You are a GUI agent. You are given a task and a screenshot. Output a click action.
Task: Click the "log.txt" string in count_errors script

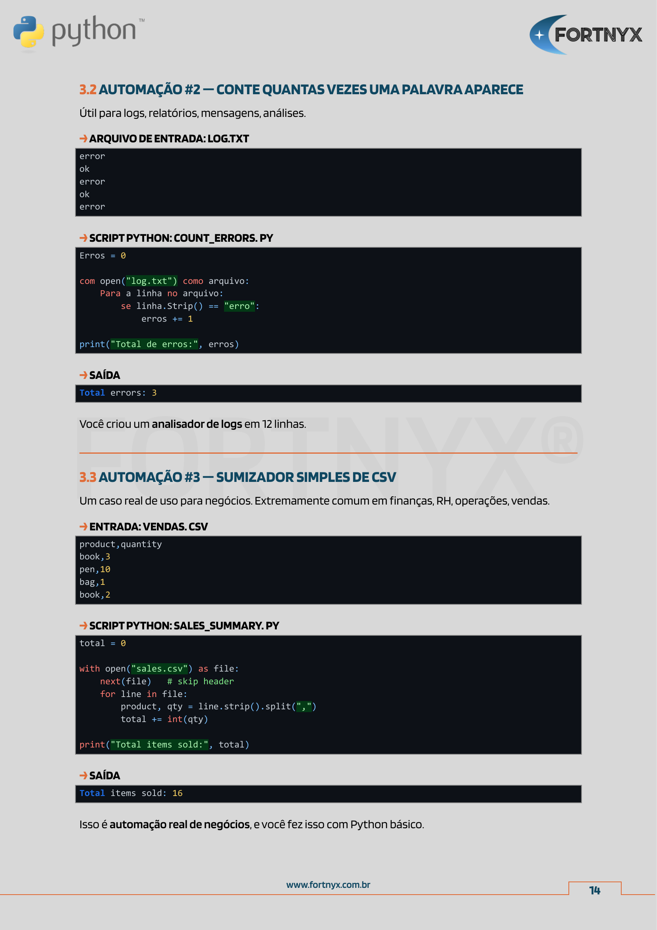coord(151,281)
